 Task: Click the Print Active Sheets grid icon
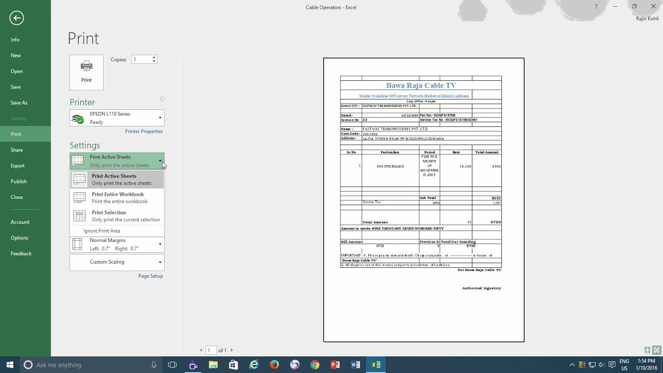pos(79,179)
